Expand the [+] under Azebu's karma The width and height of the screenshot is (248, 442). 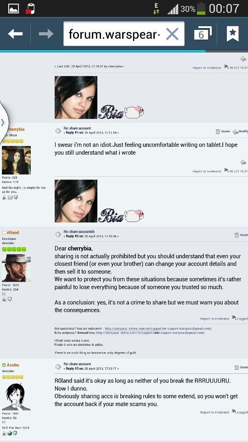pyautogui.click(x=4, y=422)
